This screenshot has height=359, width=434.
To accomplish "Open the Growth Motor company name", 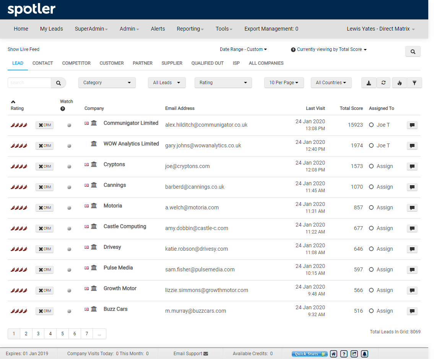I will coord(120,288).
